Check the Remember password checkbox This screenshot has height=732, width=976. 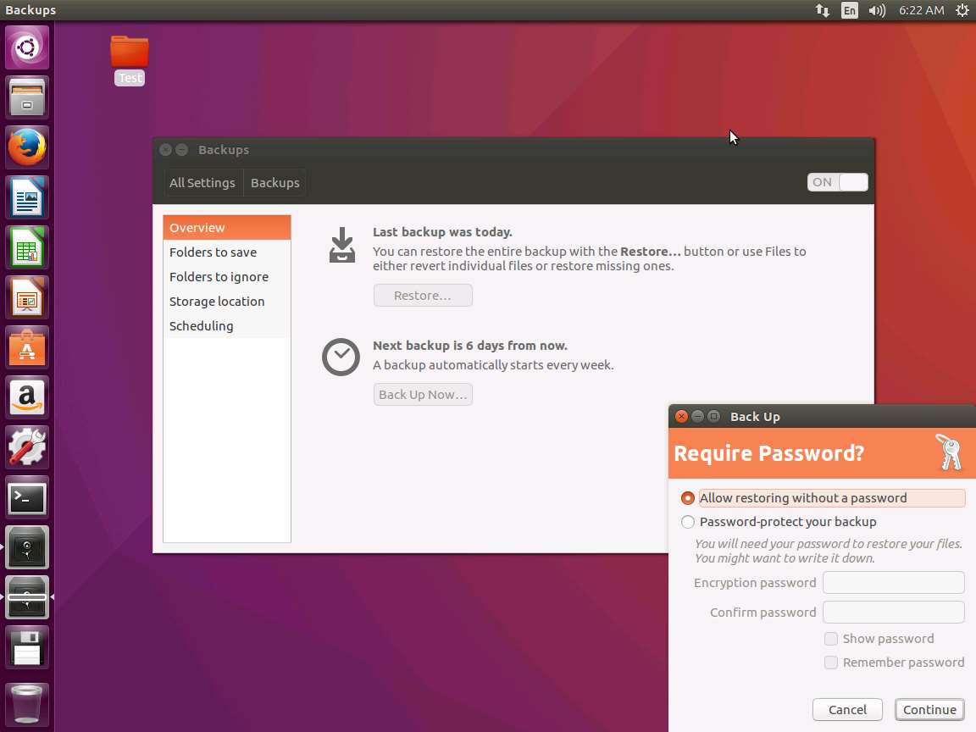click(830, 663)
